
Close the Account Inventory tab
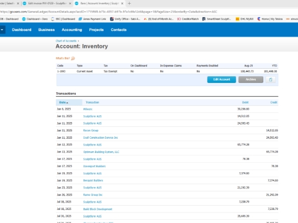(122, 3)
